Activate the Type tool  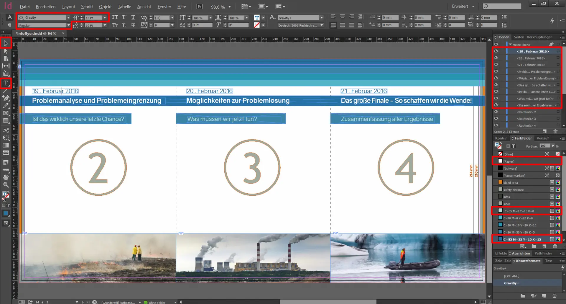[x=6, y=83]
